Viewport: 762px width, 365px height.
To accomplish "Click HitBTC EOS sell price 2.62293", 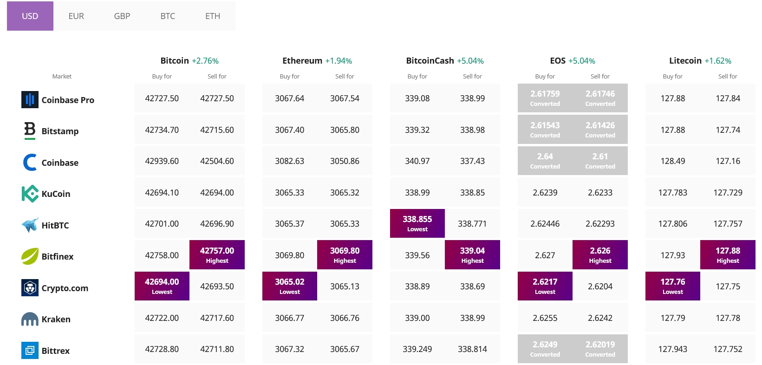I will [x=600, y=224].
